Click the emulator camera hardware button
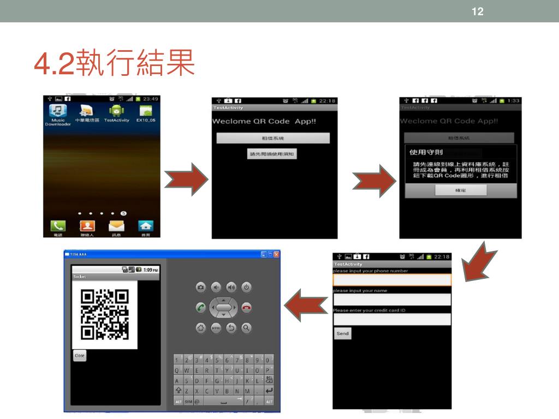 pos(201,287)
